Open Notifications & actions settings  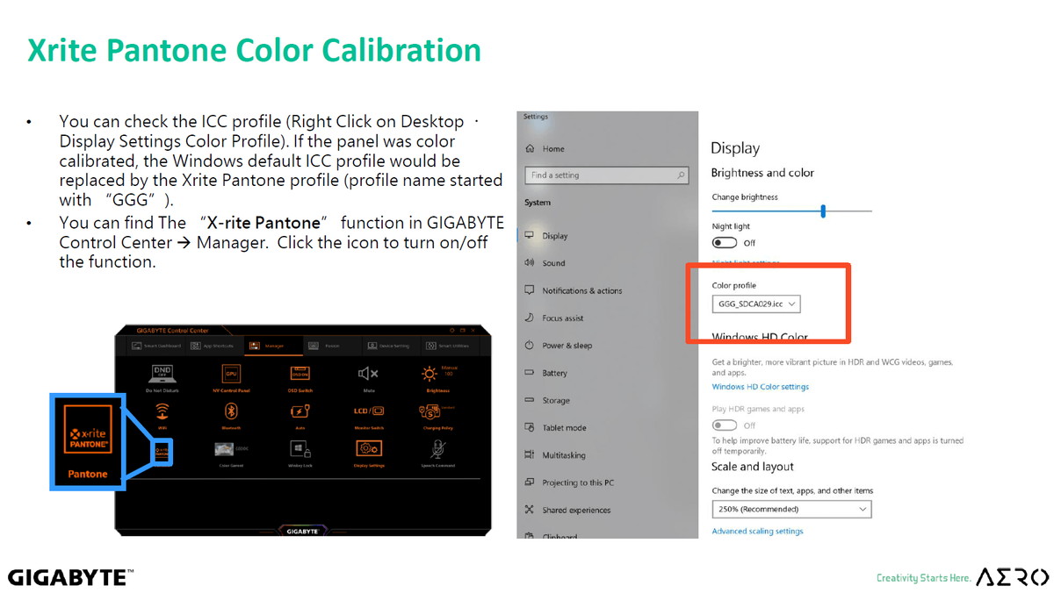pos(573,290)
